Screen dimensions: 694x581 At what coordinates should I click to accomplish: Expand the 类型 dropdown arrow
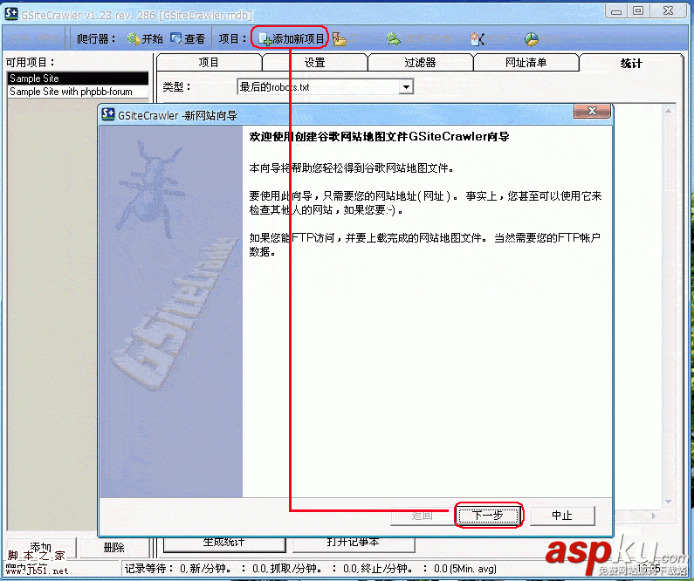point(405,86)
